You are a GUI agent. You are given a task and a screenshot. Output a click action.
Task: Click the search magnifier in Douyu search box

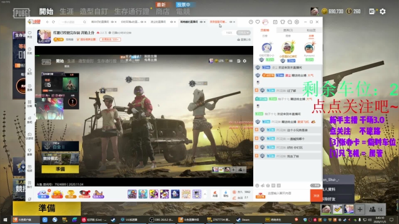click(84, 22)
